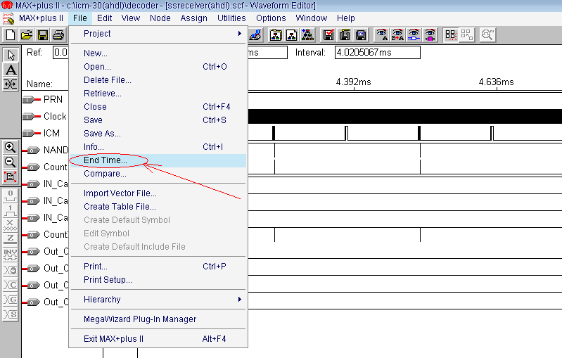Expand the Project submenu
Viewport: 562px width, 358px height.
click(x=158, y=34)
